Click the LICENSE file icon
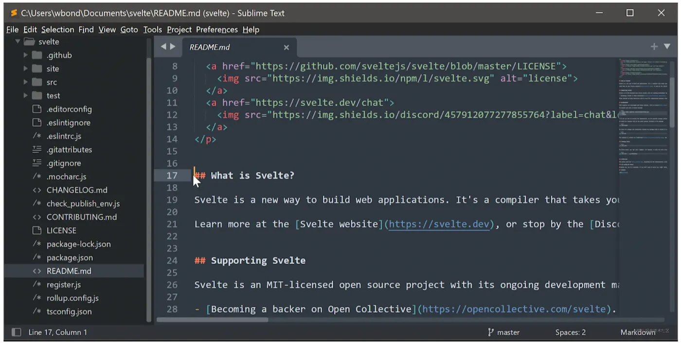This screenshot has height=345, width=681. click(x=36, y=230)
